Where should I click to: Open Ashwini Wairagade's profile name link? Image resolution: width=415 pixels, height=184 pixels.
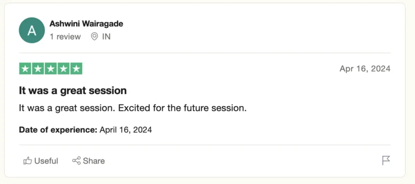point(86,24)
